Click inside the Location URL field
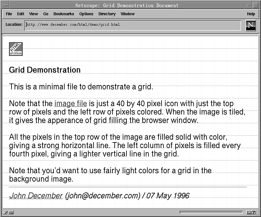 [x=132, y=25]
